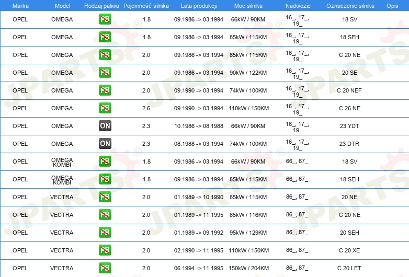The image size is (409, 277).
Task: Click Vectra engine code 20 NE
Action: 349,197
